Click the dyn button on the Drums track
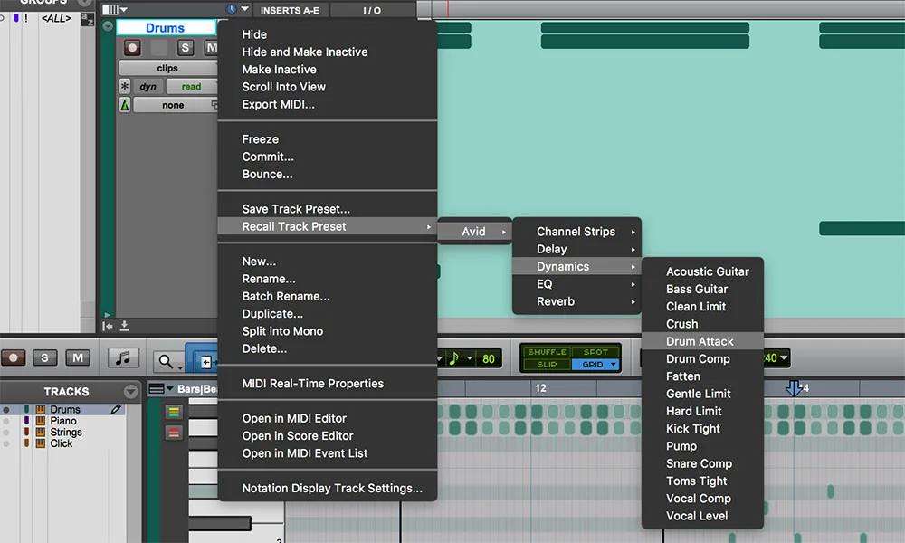The width and height of the screenshot is (905, 543). pos(148,87)
